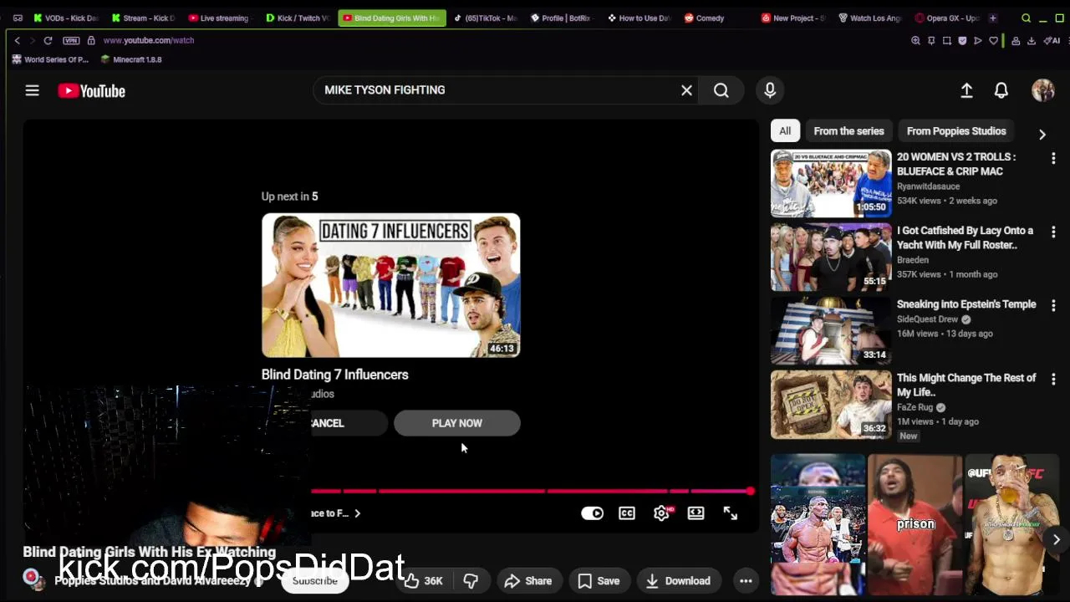1070x602 pixels.
Task: Open ad blocker shield icon
Action: (962, 40)
